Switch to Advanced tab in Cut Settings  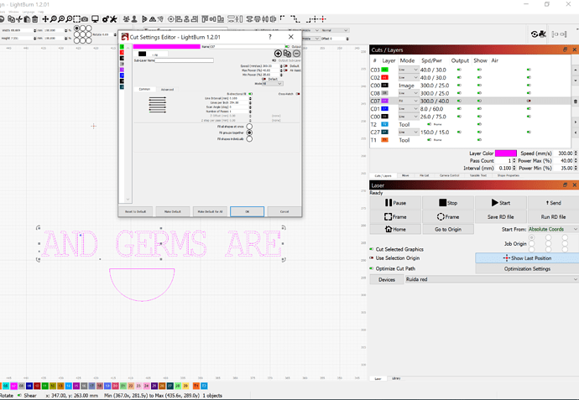coord(167,89)
